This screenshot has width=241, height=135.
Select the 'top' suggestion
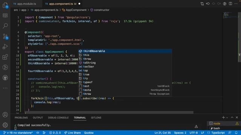(125, 70)
